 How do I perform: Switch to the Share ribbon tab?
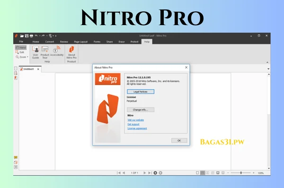tap(110, 42)
